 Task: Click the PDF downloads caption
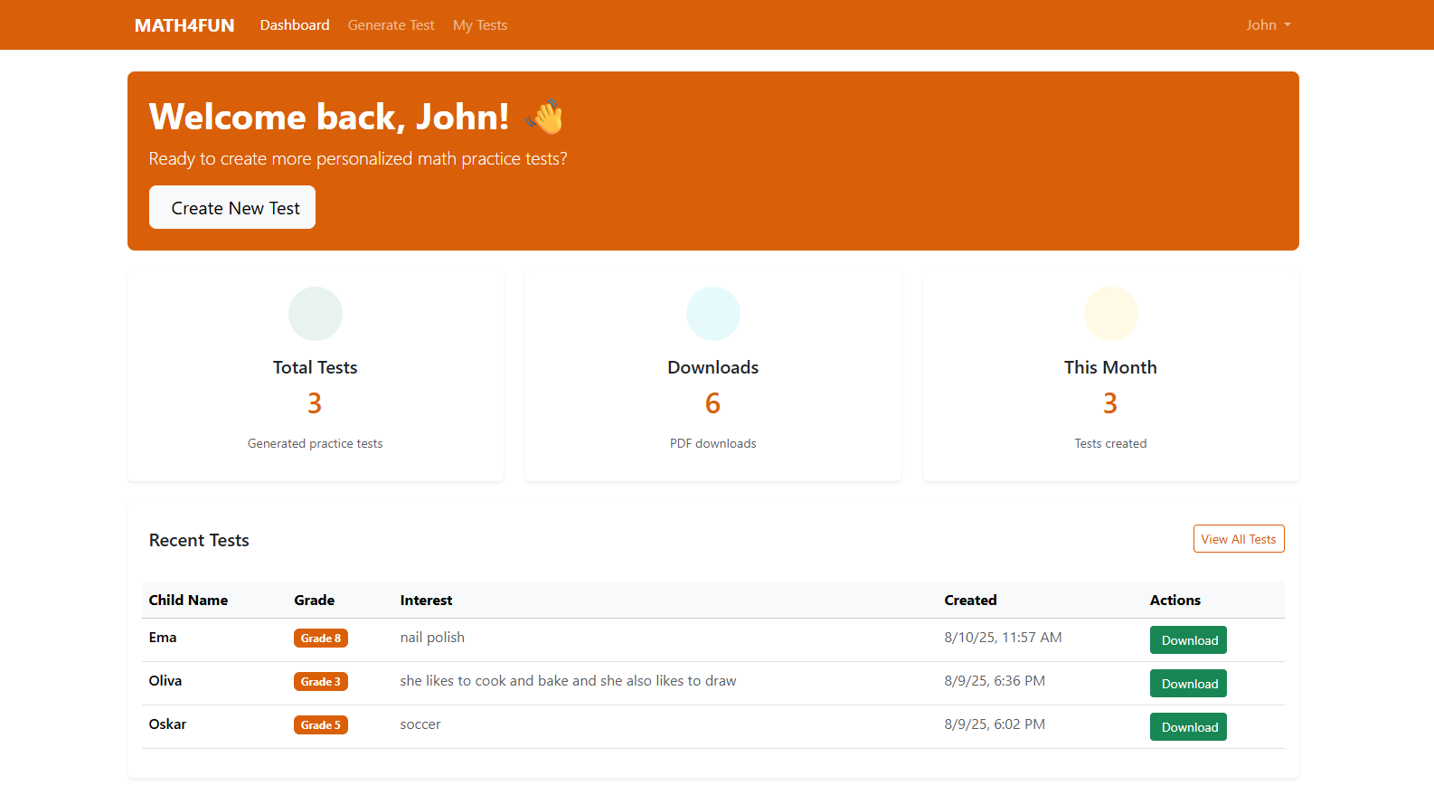712,444
